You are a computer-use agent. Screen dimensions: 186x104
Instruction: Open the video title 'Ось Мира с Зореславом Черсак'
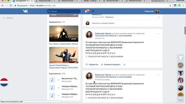tap(64, 44)
